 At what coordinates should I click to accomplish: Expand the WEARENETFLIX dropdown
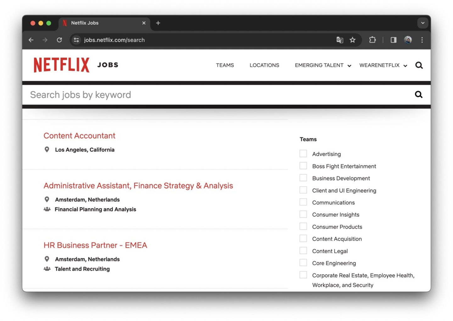(x=383, y=65)
